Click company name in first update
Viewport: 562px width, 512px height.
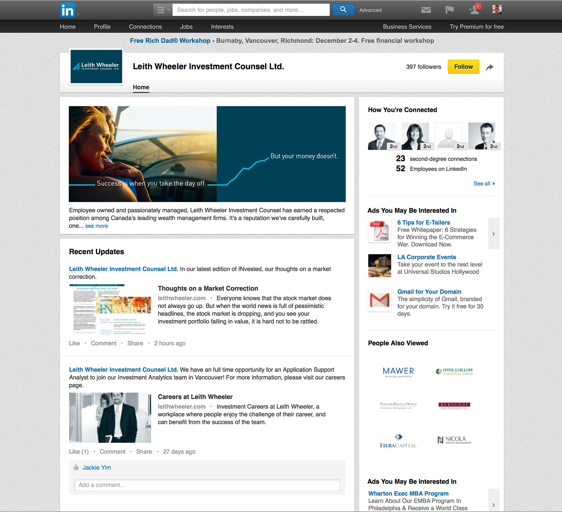pos(123,269)
